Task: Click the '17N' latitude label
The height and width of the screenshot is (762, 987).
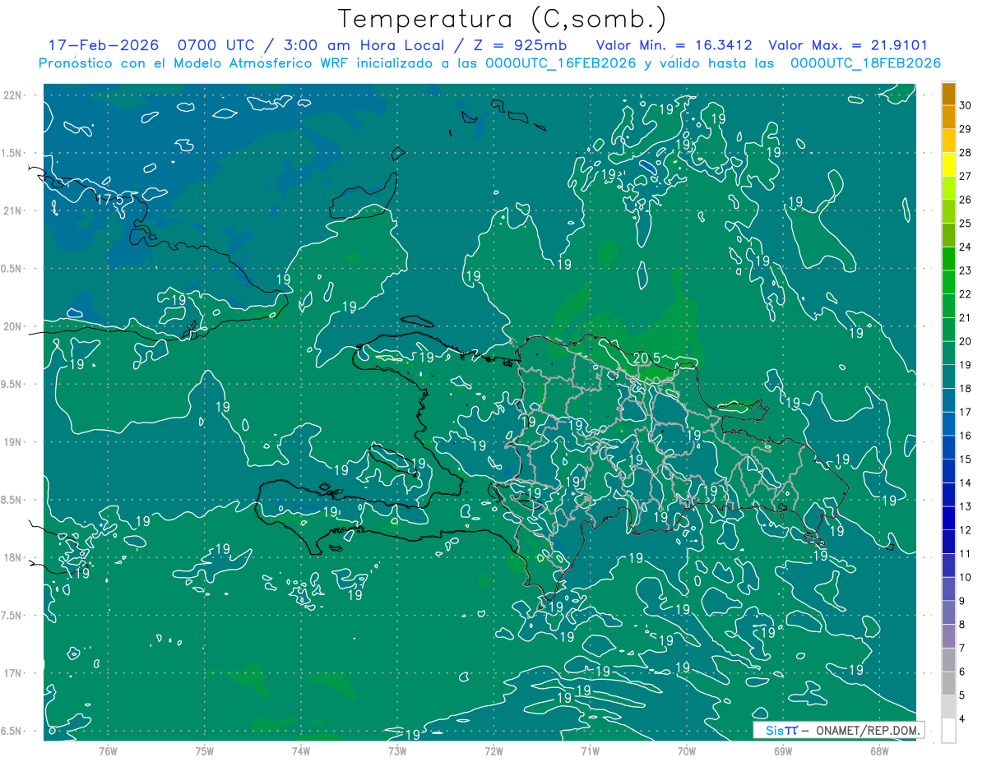Action: [13, 673]
